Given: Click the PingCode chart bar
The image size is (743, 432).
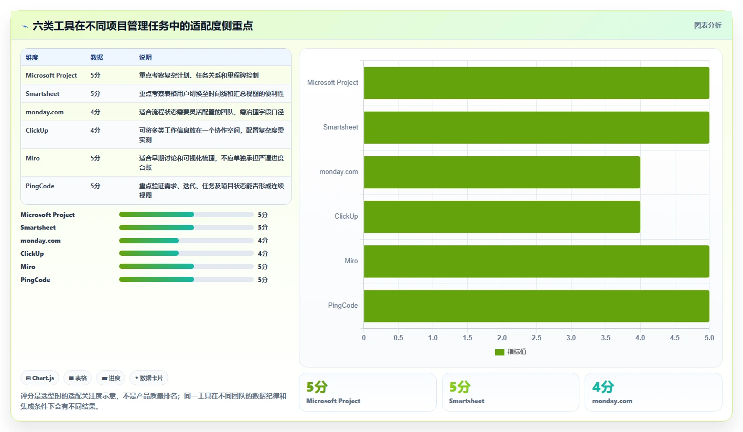Looking at the screenshot, I should pyautogui.click(x=536, y=306).
